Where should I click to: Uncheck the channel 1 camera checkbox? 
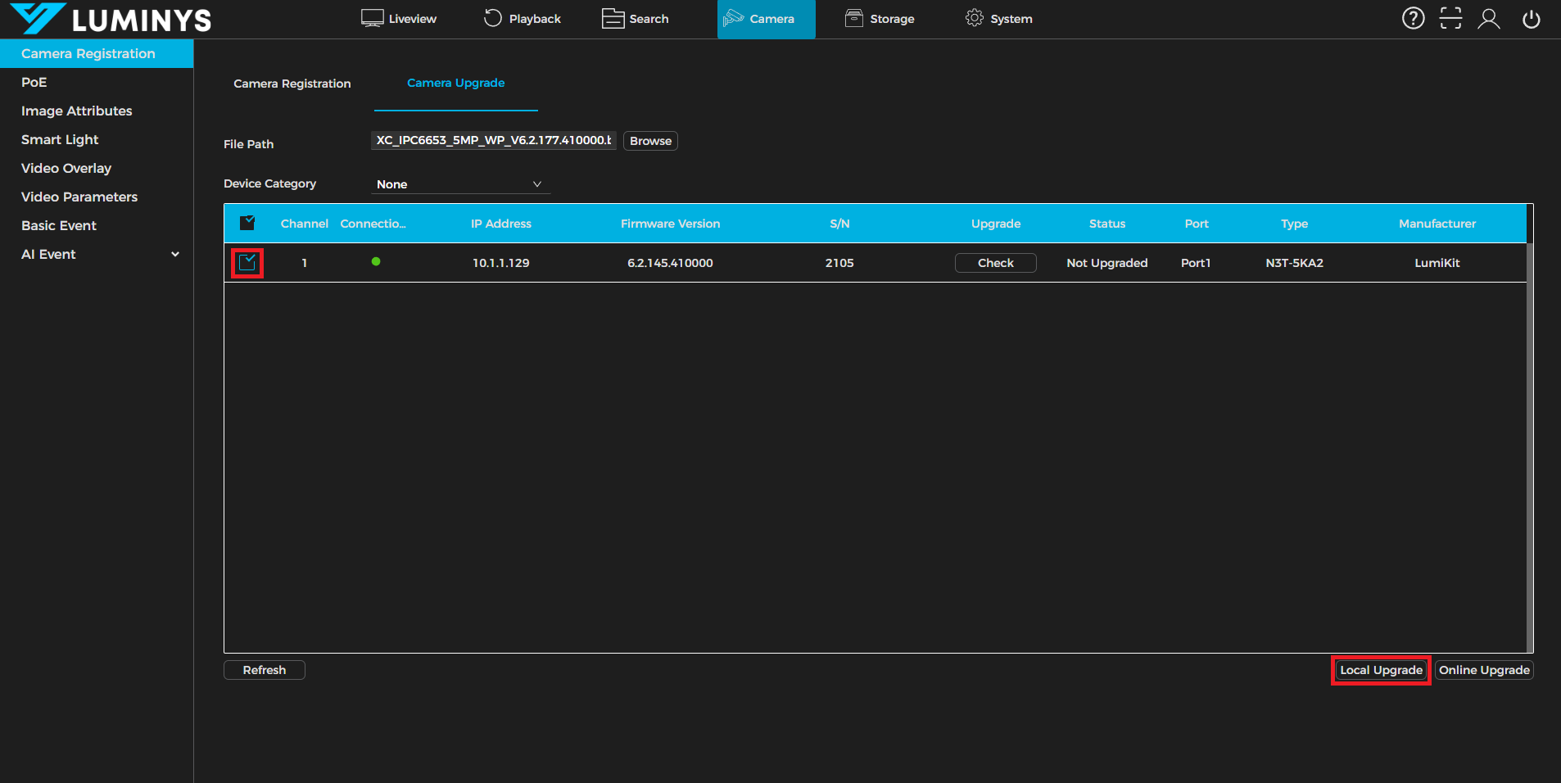pos(247,263)
